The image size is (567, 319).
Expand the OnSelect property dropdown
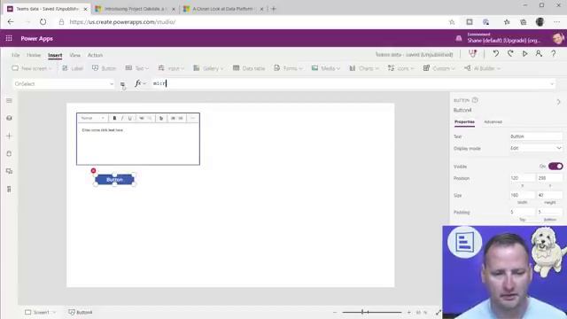111,84
